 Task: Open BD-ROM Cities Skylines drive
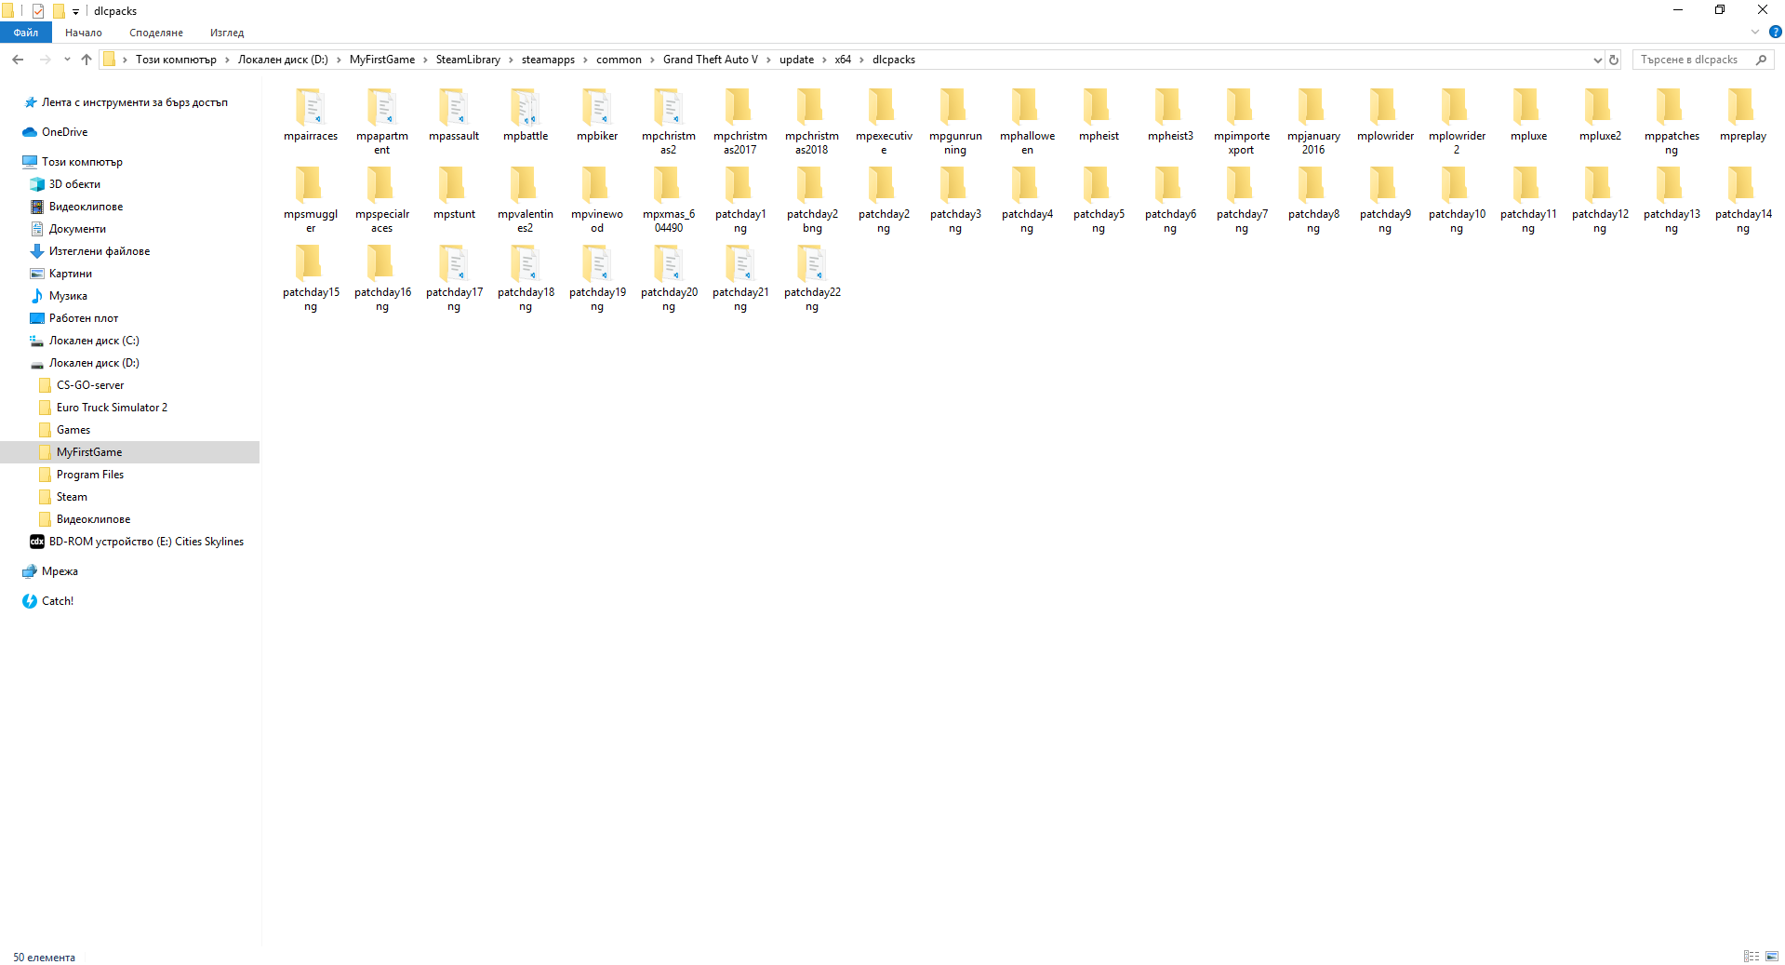pyautogui.click(x=146, y=542)
